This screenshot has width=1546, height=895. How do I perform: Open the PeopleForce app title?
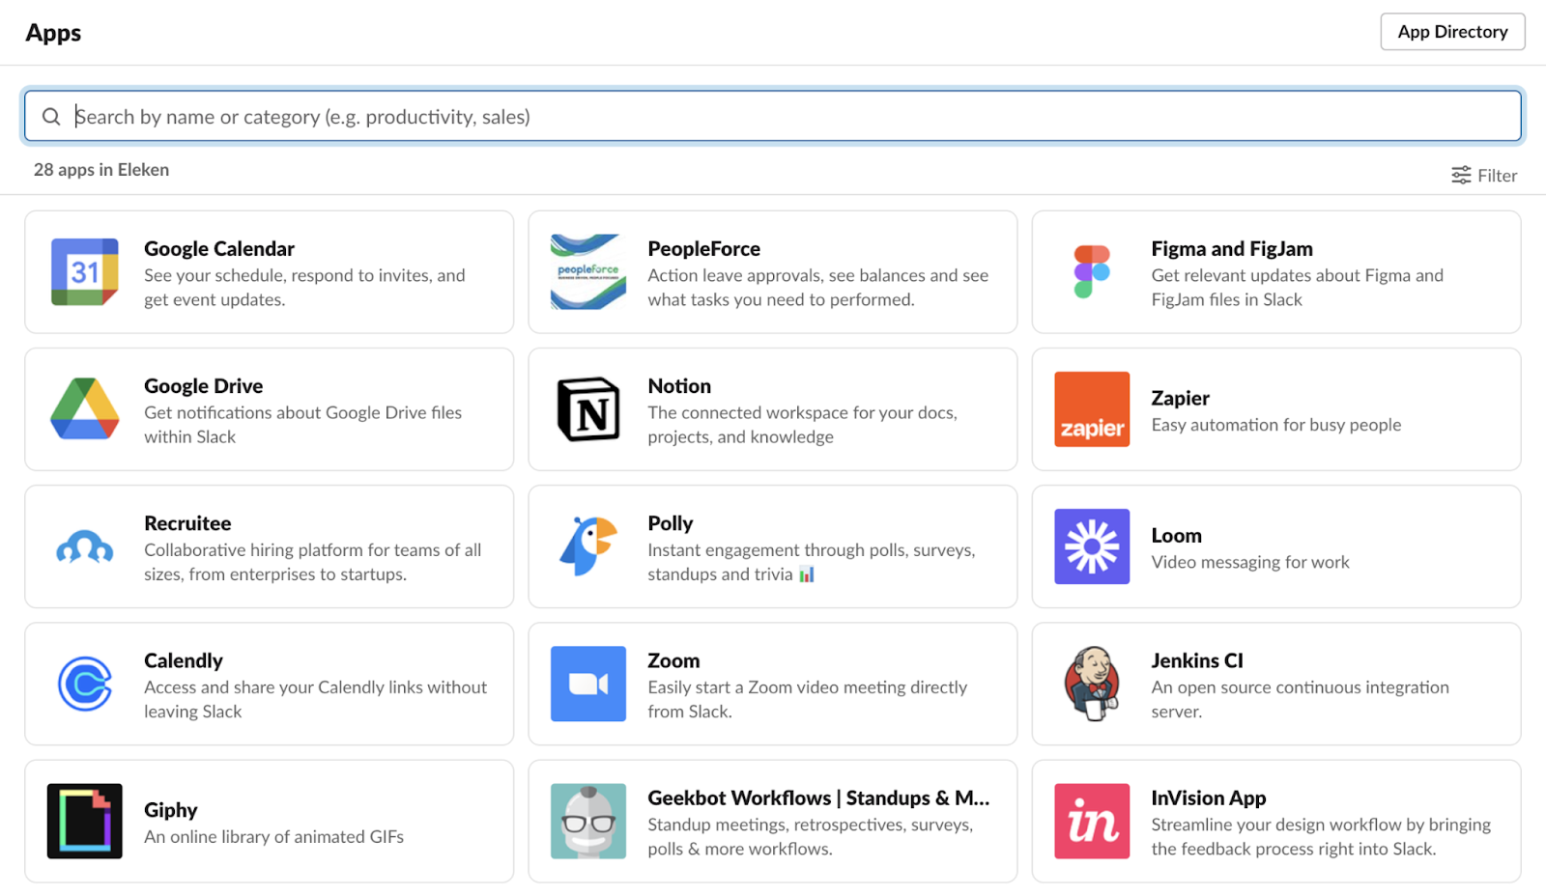[x=703, y=248]
